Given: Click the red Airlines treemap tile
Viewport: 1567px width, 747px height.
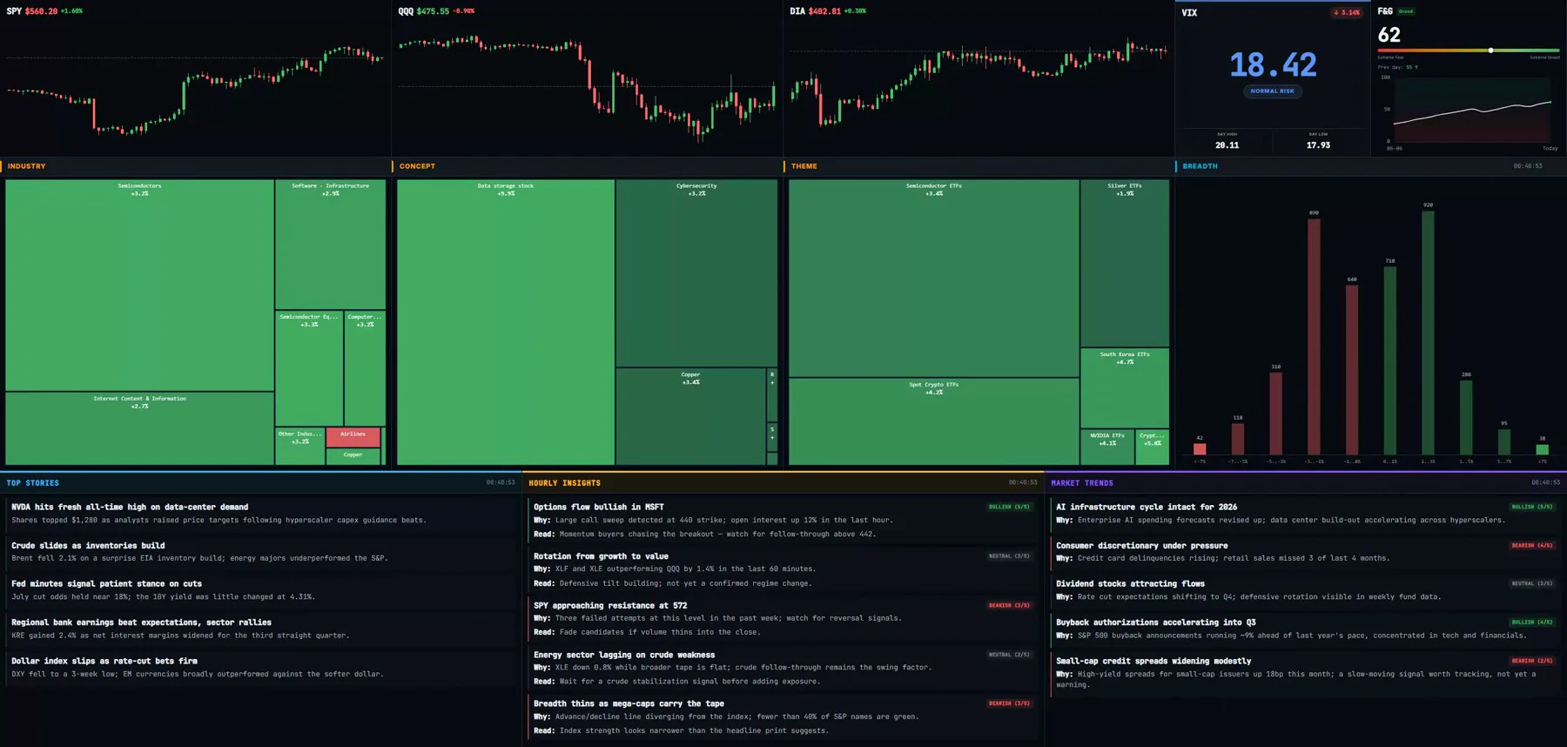Looking at the screenshot, I should pyautogui.click(x=353, y=437).
